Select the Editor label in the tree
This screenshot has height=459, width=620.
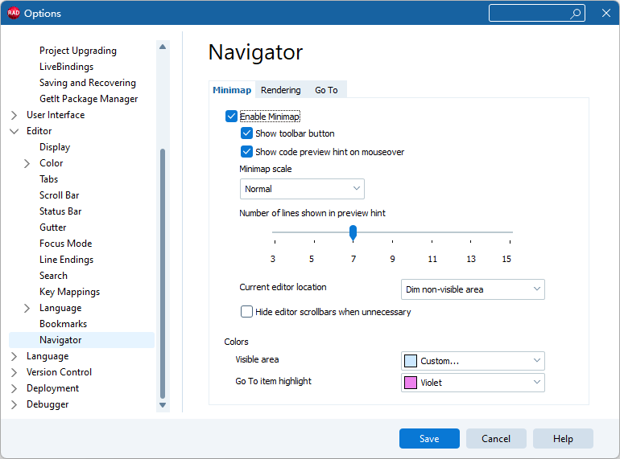coord(39,131)
